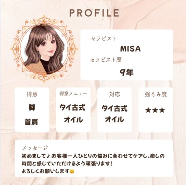Click the セラピスト歴 label

106,60
